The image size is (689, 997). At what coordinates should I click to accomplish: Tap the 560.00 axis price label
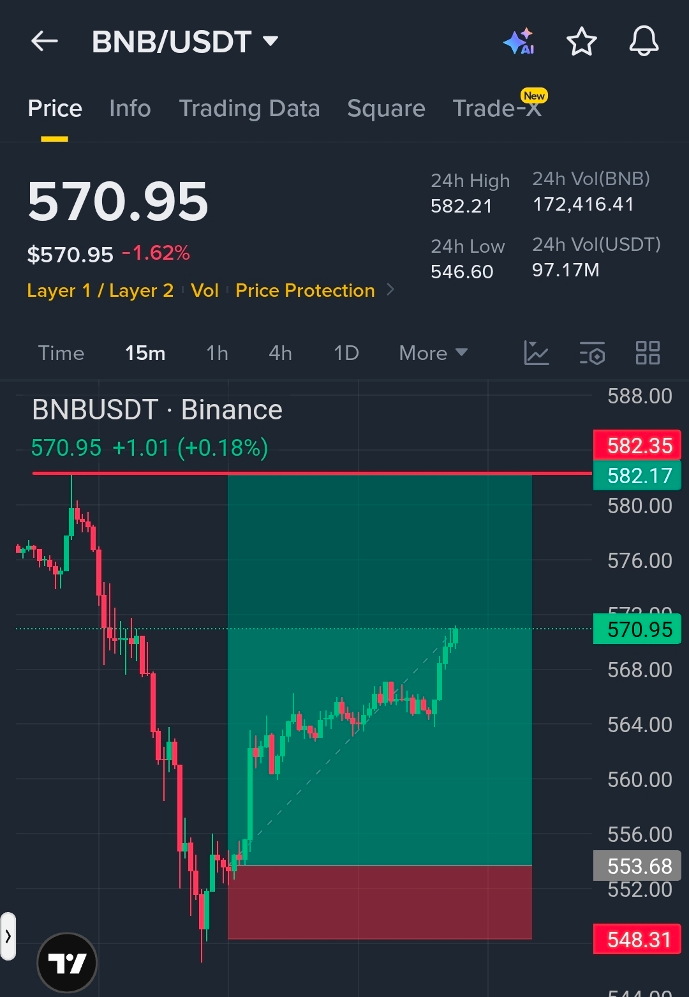click(640, 780)
